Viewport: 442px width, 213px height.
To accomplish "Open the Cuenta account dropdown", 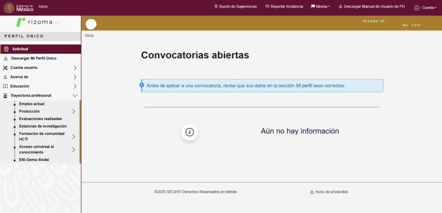I will (425, 8).
